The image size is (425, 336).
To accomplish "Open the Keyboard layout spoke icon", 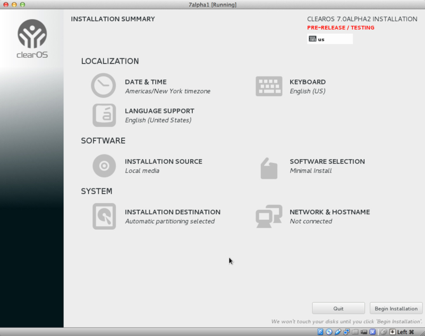I will [269, 86].
